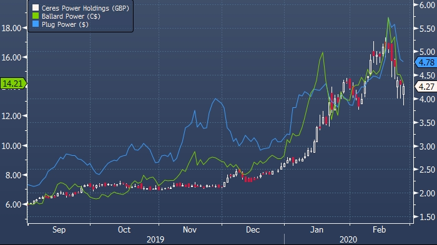This screenshot has width=437, height=245.
Task: Click the 3.00 right axis label
Action: click(x=427, y=147)
